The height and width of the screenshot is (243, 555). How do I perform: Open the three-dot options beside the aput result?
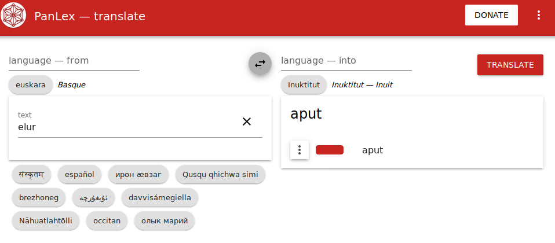pos(300,150)
